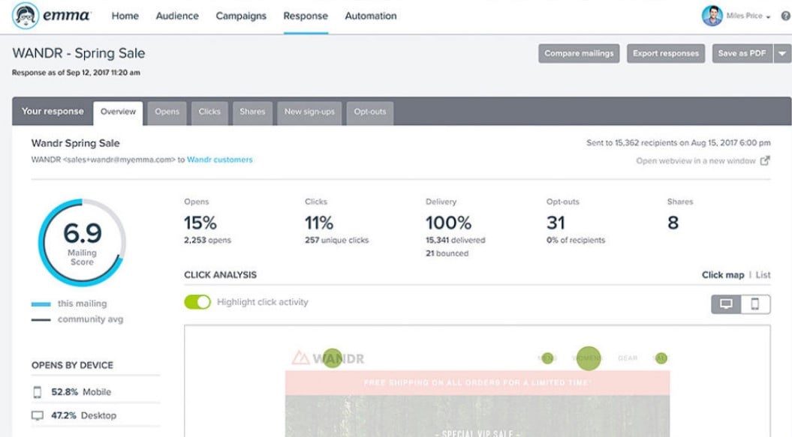Click the 47.2% Desktop row

pos(95,416)
